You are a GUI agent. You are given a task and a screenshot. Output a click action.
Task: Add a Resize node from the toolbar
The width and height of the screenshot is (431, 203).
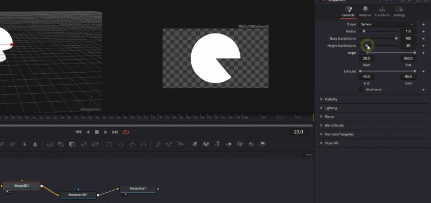(84, 144)
